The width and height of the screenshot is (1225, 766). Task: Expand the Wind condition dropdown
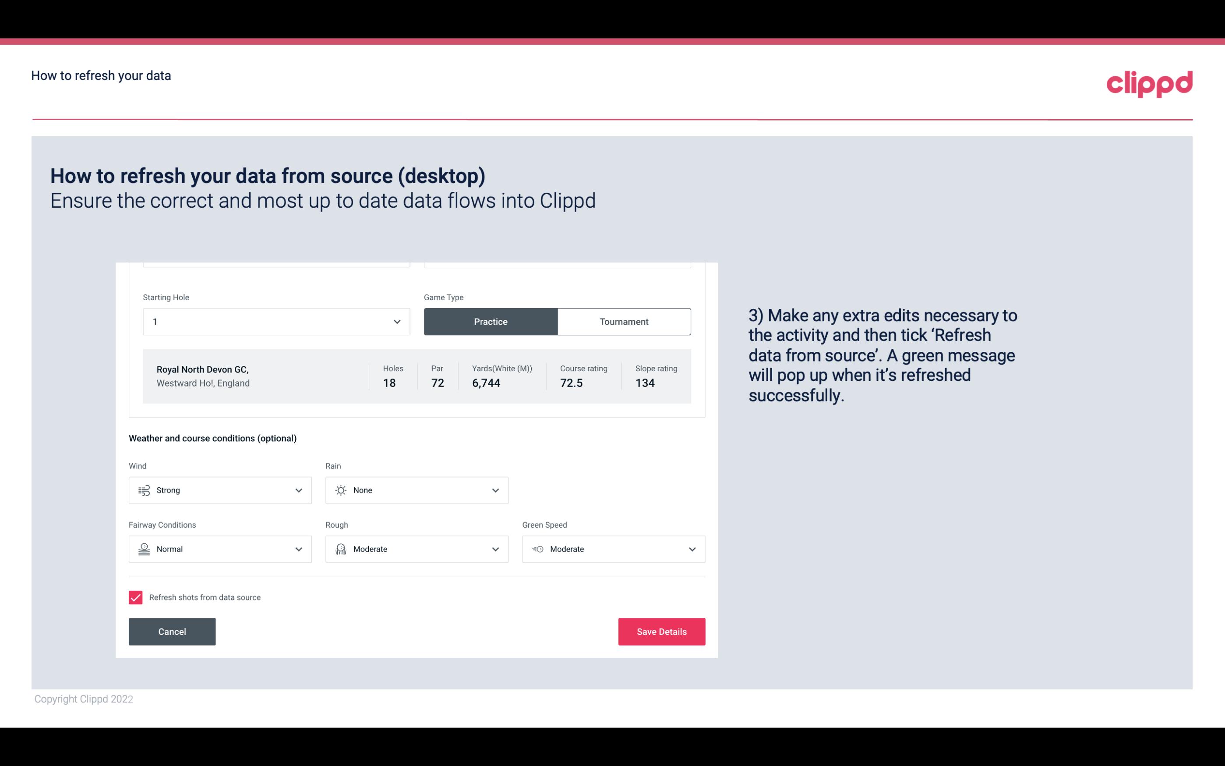(x=297, y=490)
